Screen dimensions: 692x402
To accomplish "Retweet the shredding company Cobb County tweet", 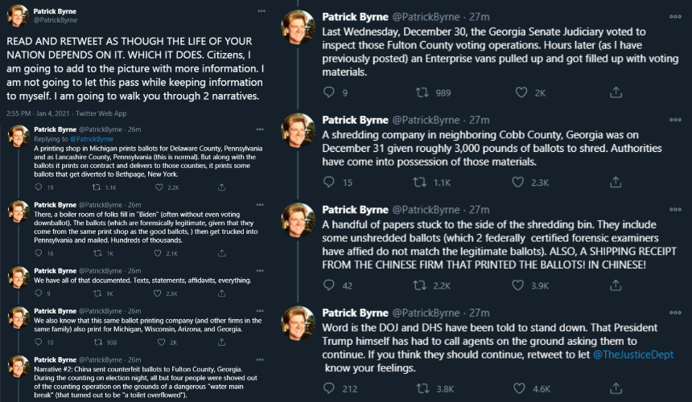I will (419, 182).
